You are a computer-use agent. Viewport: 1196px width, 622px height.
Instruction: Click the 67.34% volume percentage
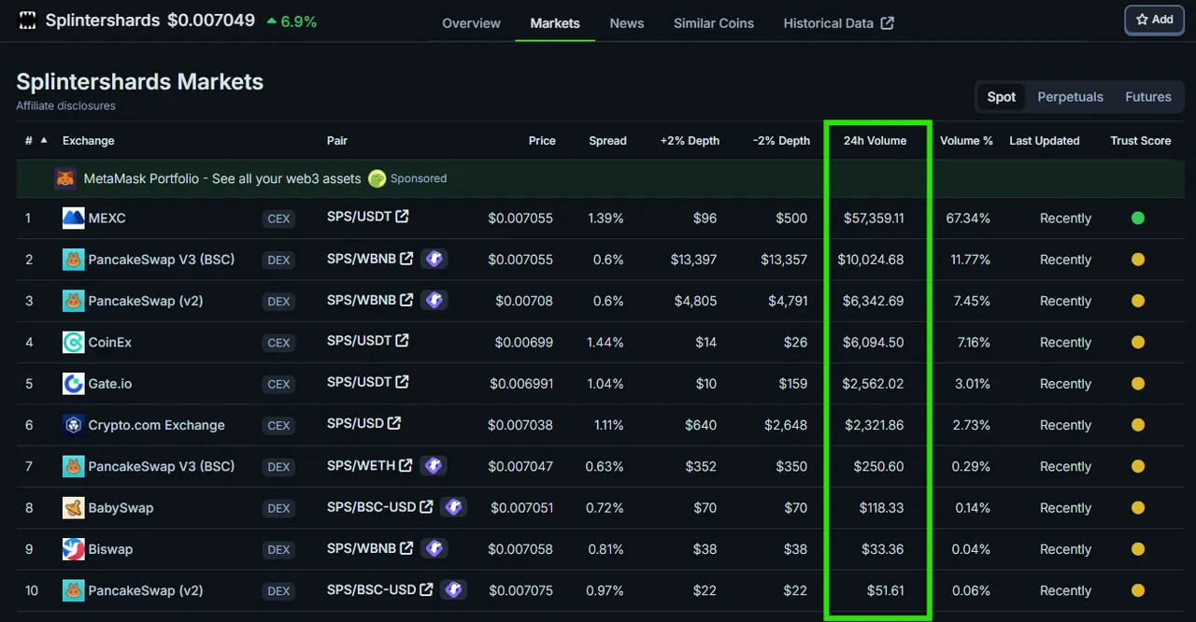pos(968,219)
